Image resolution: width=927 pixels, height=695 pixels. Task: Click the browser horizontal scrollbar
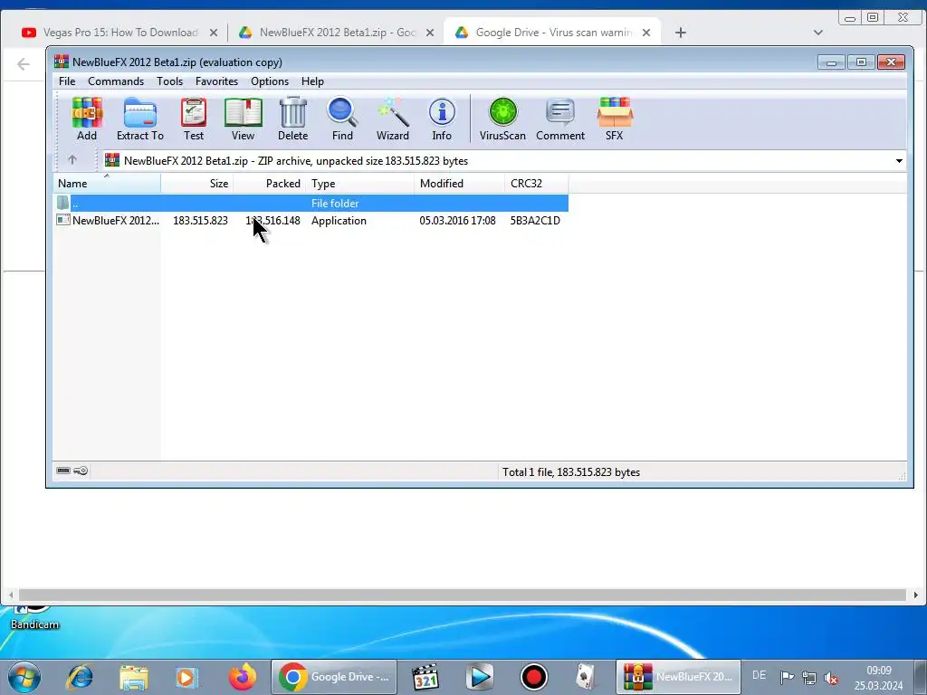[463, 595]
